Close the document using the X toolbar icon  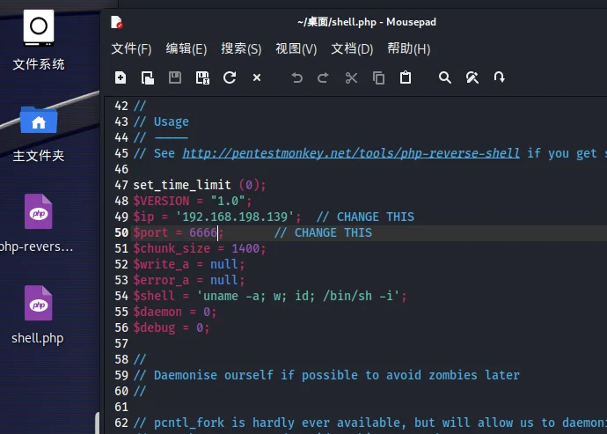click(x=257, y=77)
